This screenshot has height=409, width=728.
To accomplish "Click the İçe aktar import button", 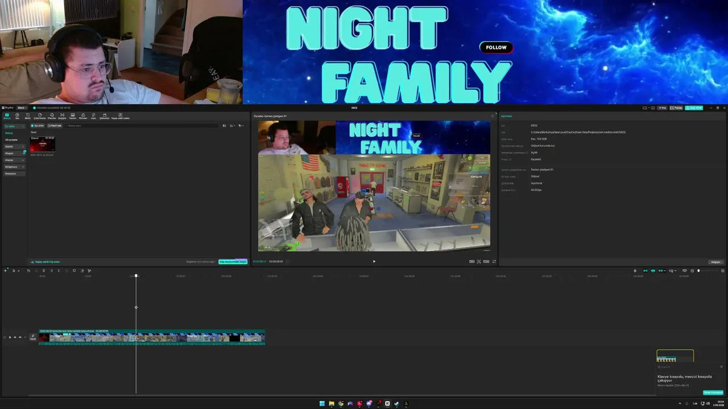I will pos(38,126).
